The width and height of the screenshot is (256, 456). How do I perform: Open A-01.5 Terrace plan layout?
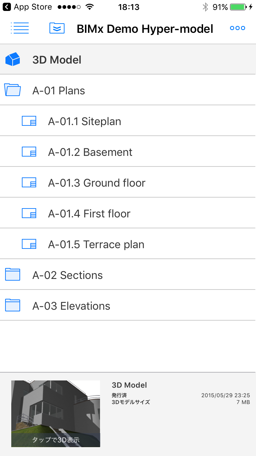pos(128,244)
